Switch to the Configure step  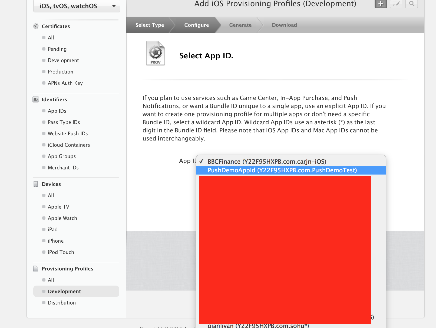(196, 25)
